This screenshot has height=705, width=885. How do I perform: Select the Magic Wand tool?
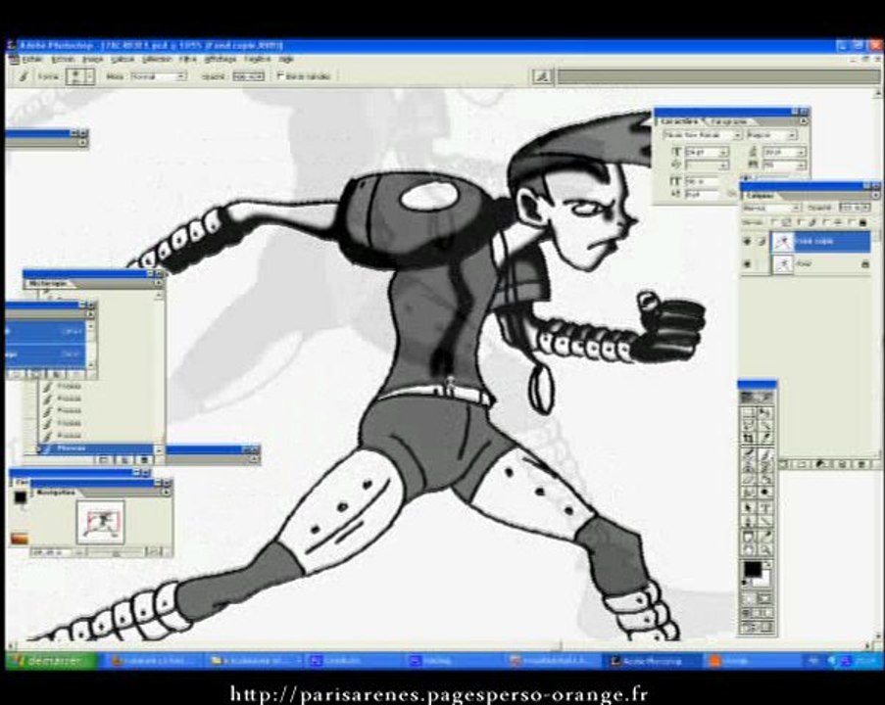pos(764,426)
